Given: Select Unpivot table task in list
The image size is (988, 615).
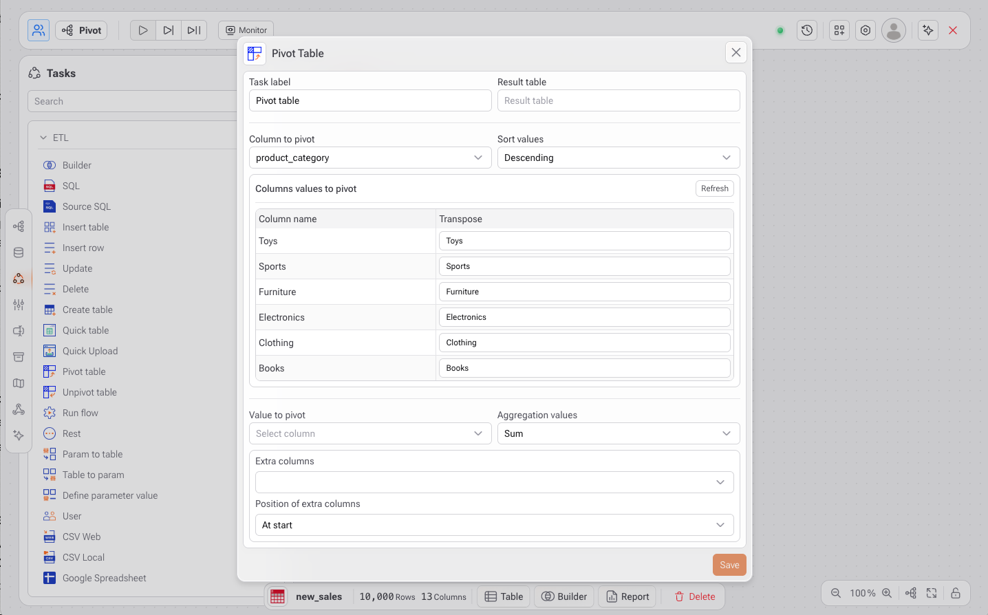Looking at the screenshot, I should pyautogui.click(x=89, y=392).
